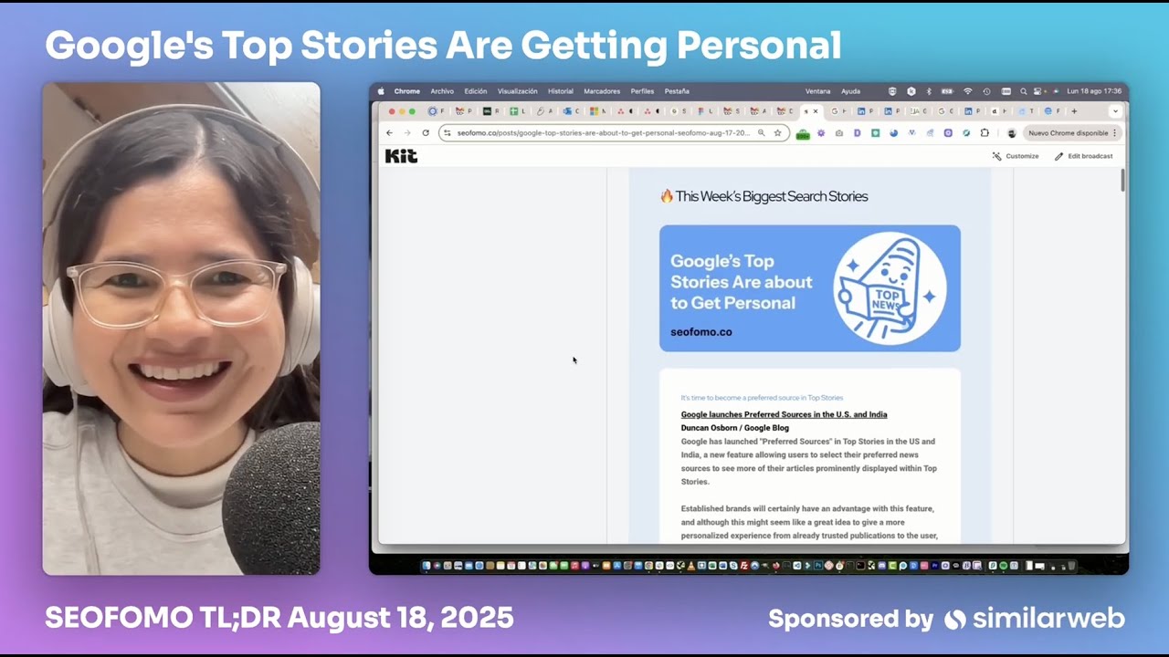
Task: Open the Marcadores menu
Action: pos(602,91)
